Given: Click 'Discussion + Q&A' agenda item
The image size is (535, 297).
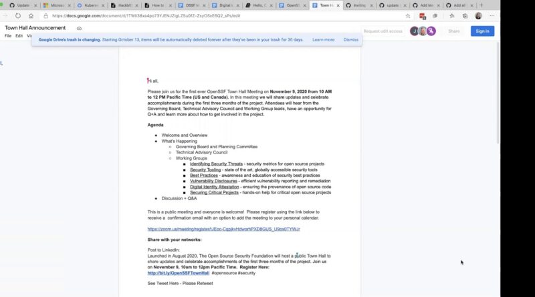Looking at the screenshot, I should click(179, 198).
